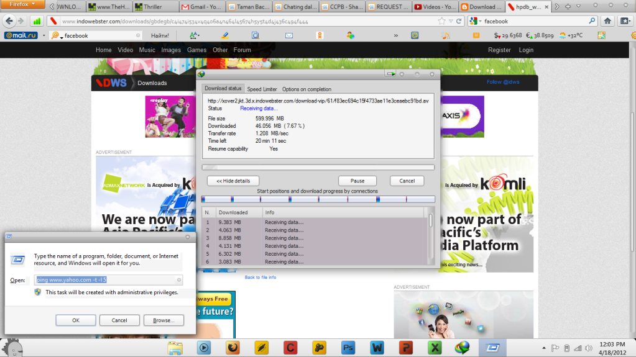Click Browse... in the Run dialog
Screen dimensions: 636x357
(164, 320)
